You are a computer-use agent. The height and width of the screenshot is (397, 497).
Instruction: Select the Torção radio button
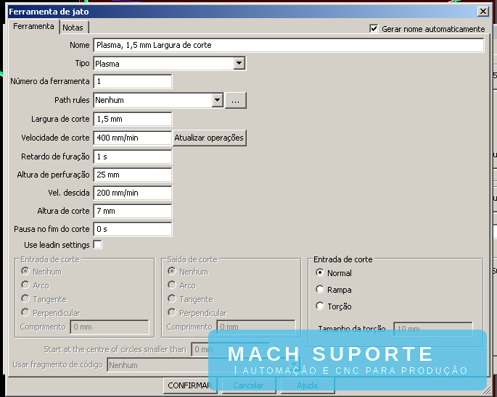[320, 306]
